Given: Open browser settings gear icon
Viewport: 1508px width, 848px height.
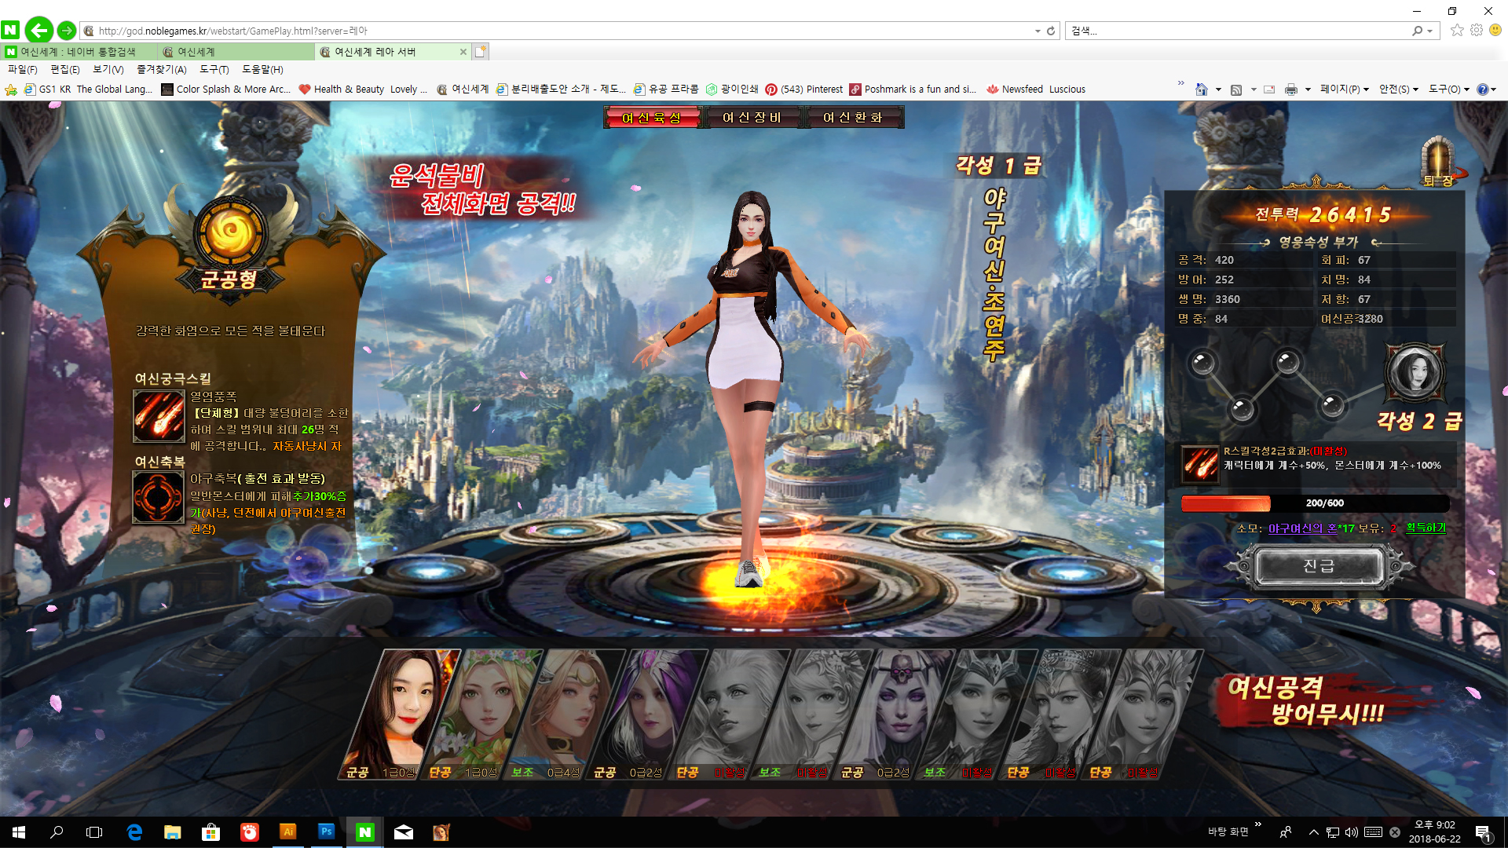Looking at the screenshot, I should click(1477, 31).
